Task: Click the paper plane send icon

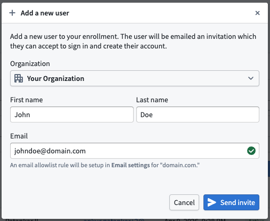Action: (x=212, y=202)
